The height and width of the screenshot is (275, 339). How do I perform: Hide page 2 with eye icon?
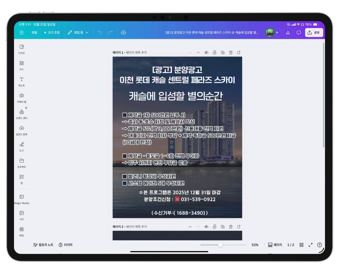(x=206, y=227)
